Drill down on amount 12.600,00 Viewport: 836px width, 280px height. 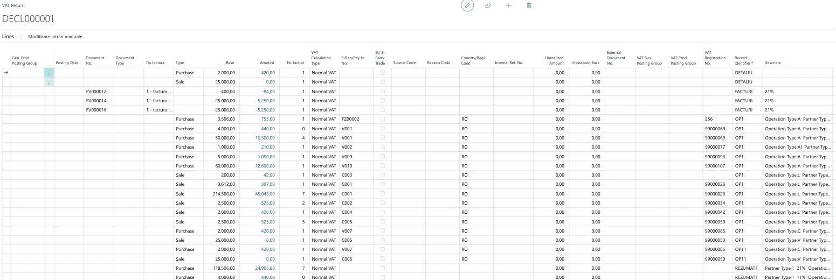pyautogui.click(x=265, y=165)
